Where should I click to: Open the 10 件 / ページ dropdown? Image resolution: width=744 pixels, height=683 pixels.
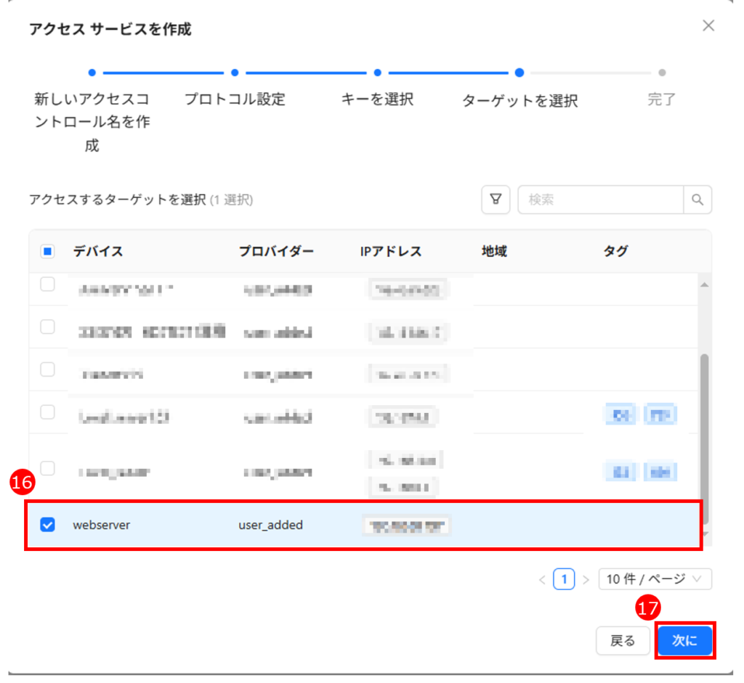click(655, 579)
